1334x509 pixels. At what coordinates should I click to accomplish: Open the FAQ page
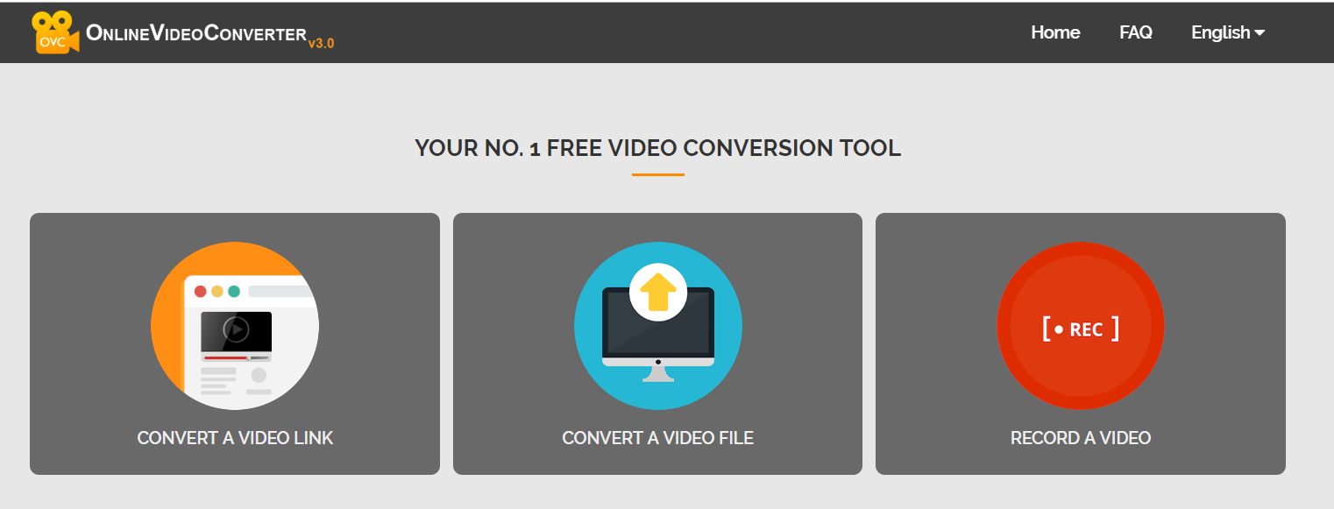pos(1136,32)
